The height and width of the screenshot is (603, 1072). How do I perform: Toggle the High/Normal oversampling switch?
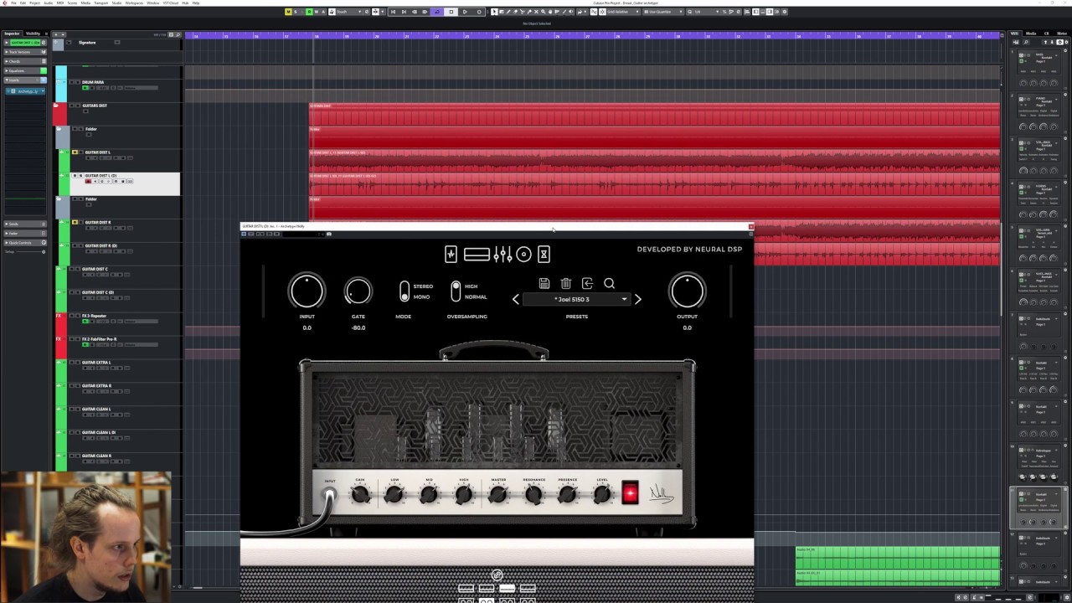456,291
